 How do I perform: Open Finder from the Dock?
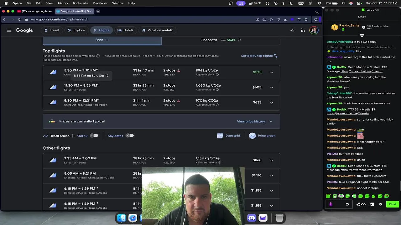coord(122,218)
